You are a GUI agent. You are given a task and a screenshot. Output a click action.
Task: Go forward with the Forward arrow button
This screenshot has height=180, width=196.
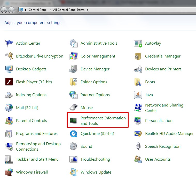point(11,10)
